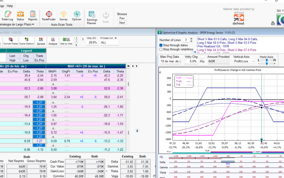Click the greyed Trade toolbar icon
This screenshot has width=284, height=178.
pos(106,18)
